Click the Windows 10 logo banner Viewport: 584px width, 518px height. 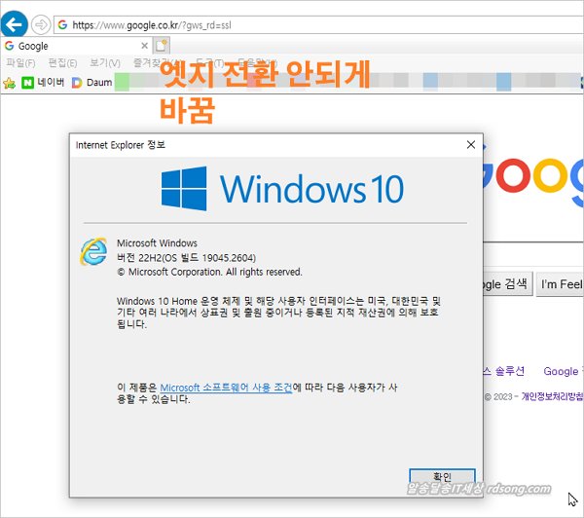coord(280,187)
